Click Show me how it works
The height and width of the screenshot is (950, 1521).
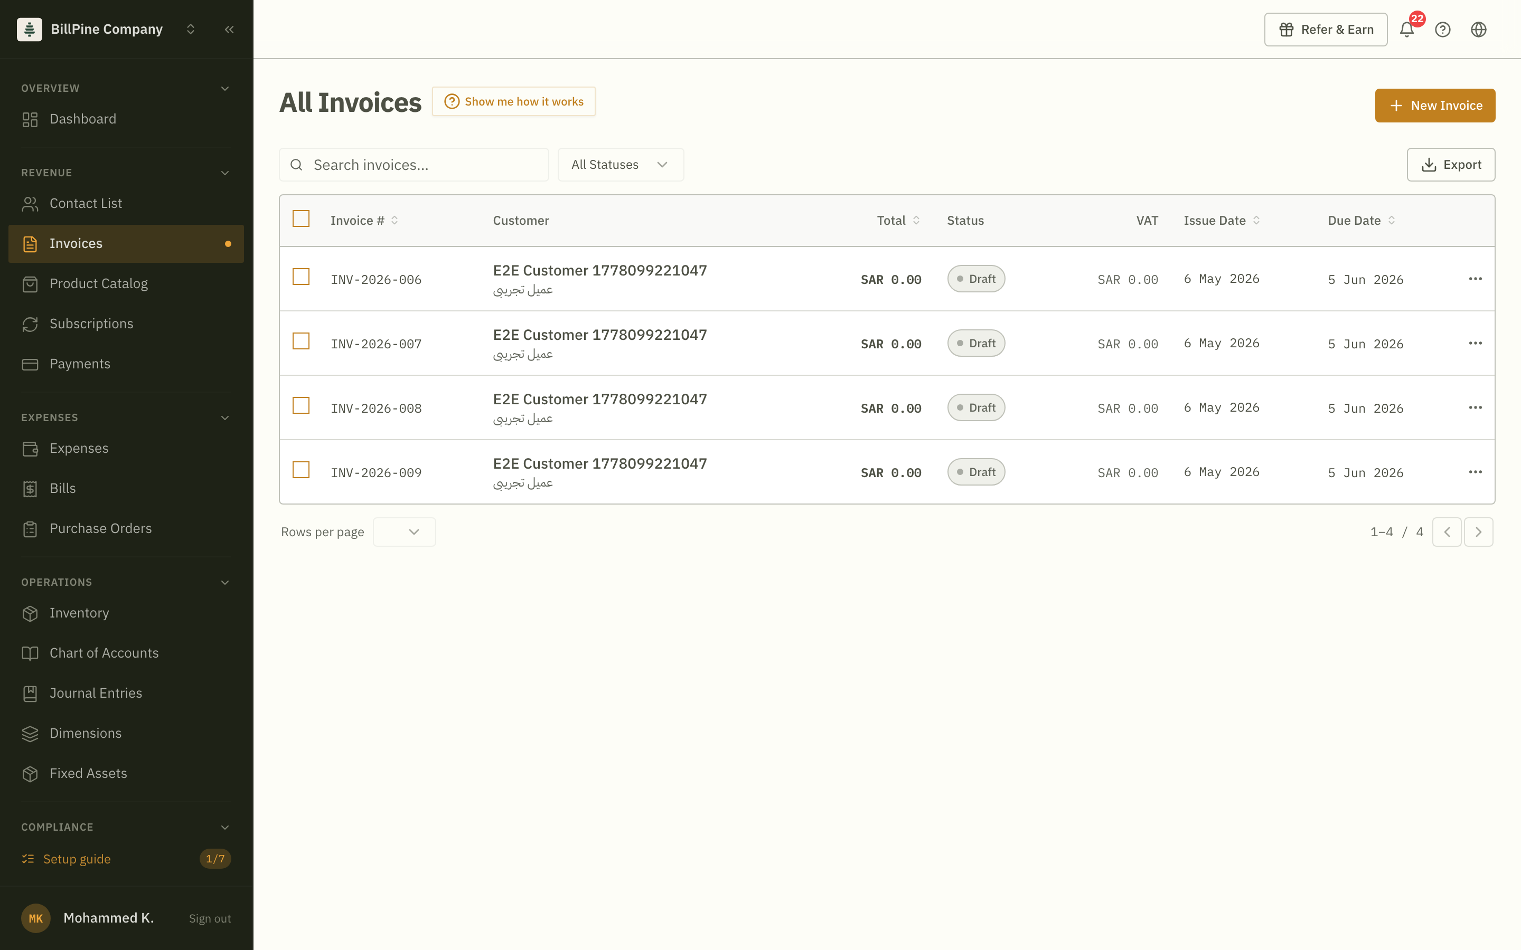point(513,101)
